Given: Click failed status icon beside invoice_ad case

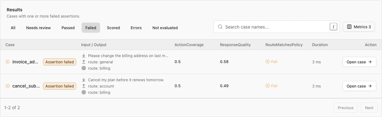Looking at the screenshot, I should pos(8,62).
